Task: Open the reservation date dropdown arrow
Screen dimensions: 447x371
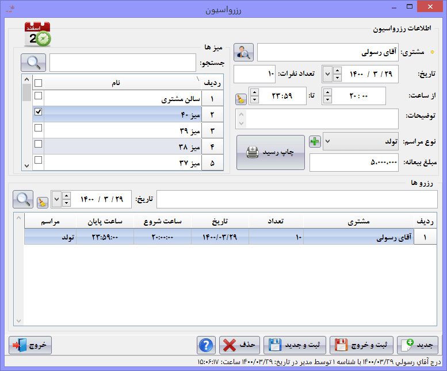Action: (x=327, y=74)
